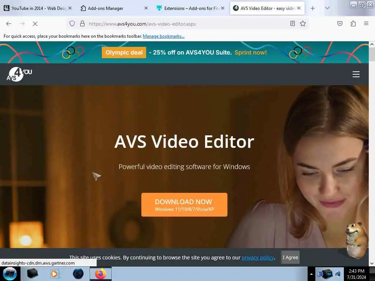Show site security padlock info

pos(82,24)
